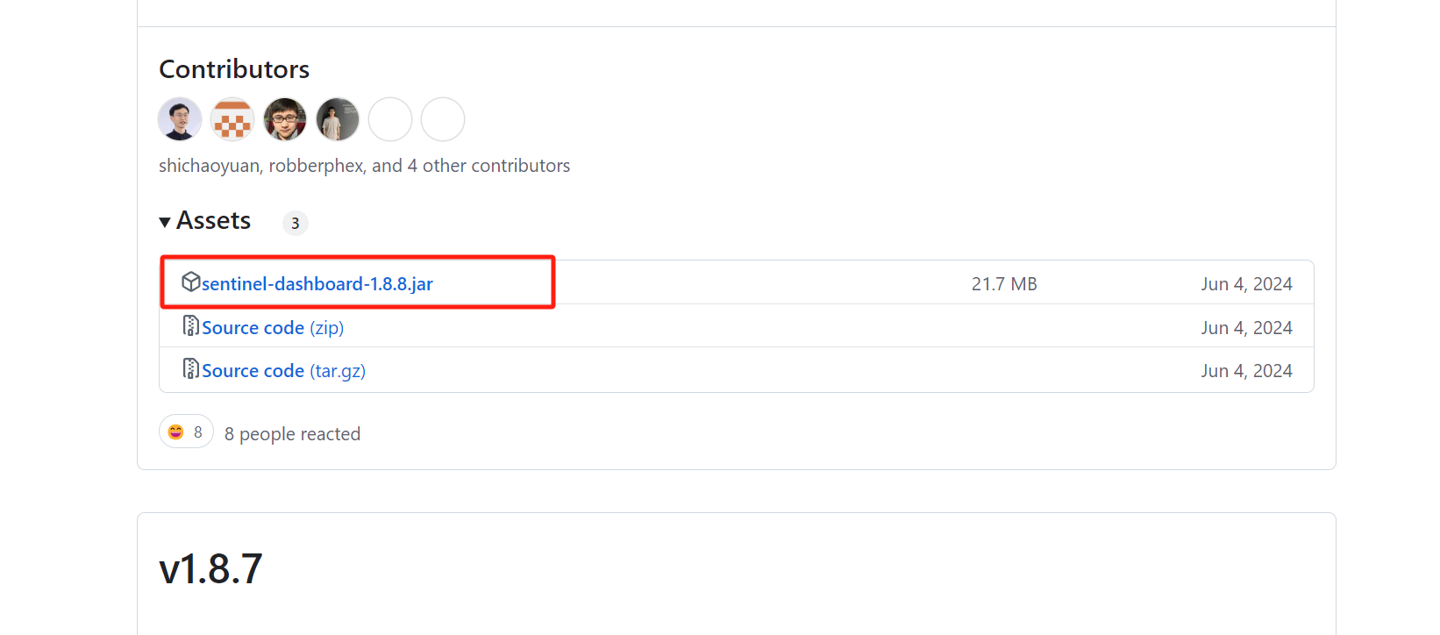1440x635 pixels.
Task: Click the fifth blank contributor avatar
Action: [x=390, y=119]
